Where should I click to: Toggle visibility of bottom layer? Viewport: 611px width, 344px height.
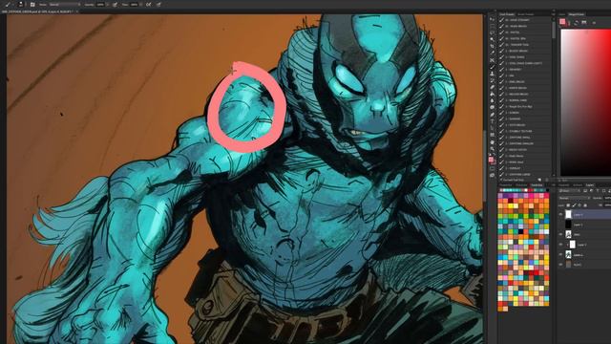tap(561, 265)
